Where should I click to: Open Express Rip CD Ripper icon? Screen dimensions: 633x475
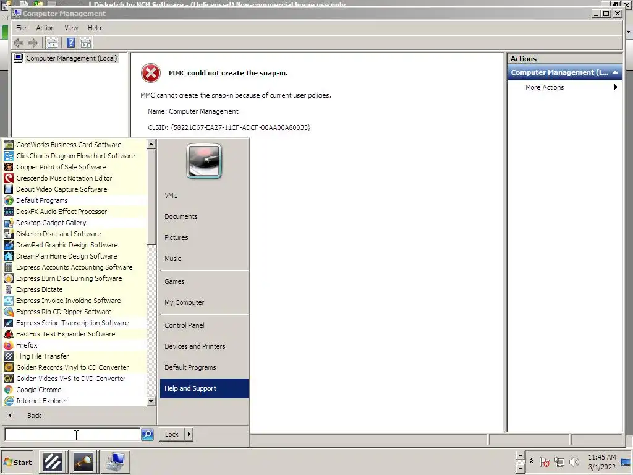pos(9,312)
